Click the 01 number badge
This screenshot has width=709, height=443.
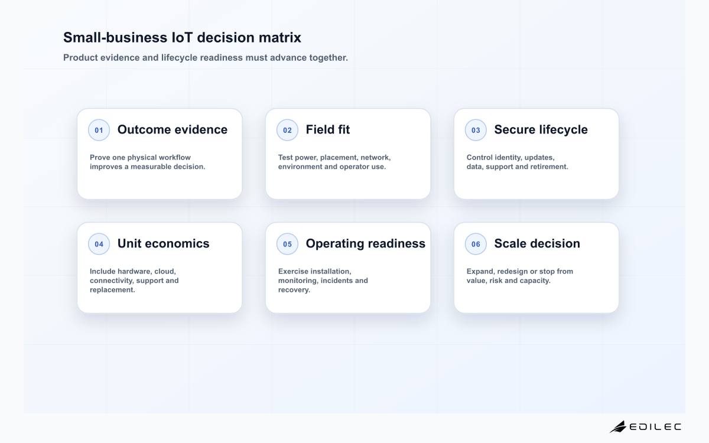tap(99, 130)
